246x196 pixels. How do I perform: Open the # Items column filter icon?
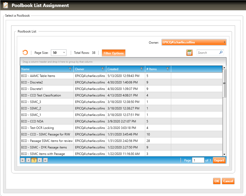[x=168, y=69]
